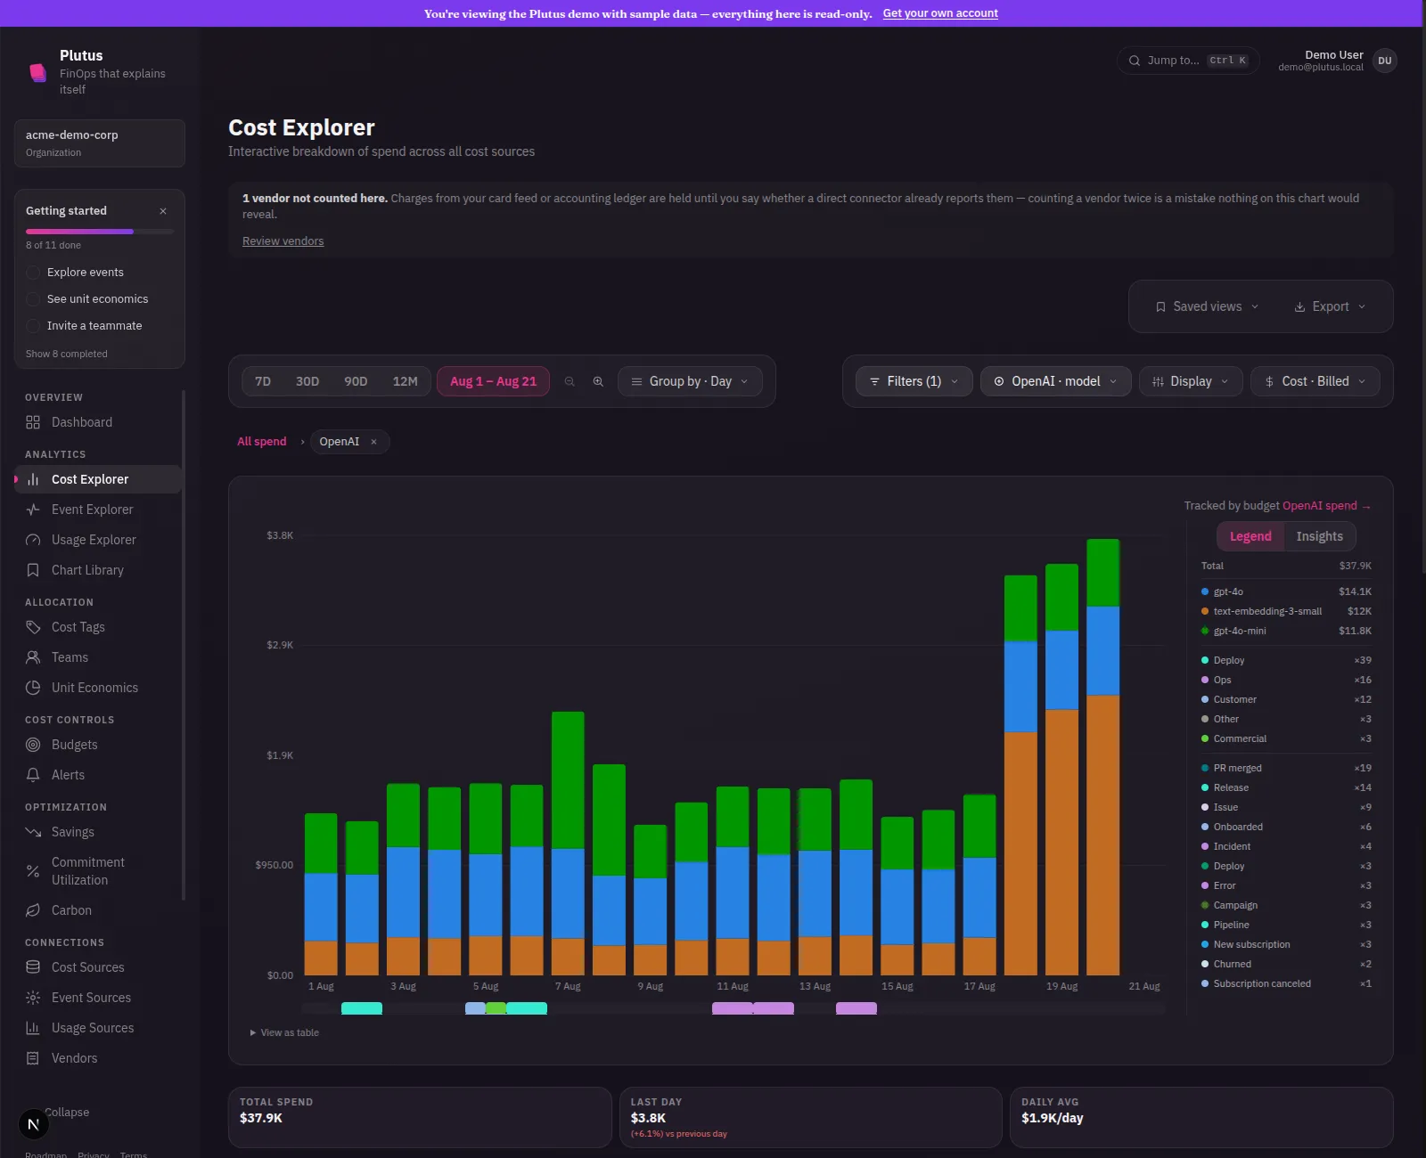Select the 90D range tab
The image size is (1426, 1158).
point(356,381)
